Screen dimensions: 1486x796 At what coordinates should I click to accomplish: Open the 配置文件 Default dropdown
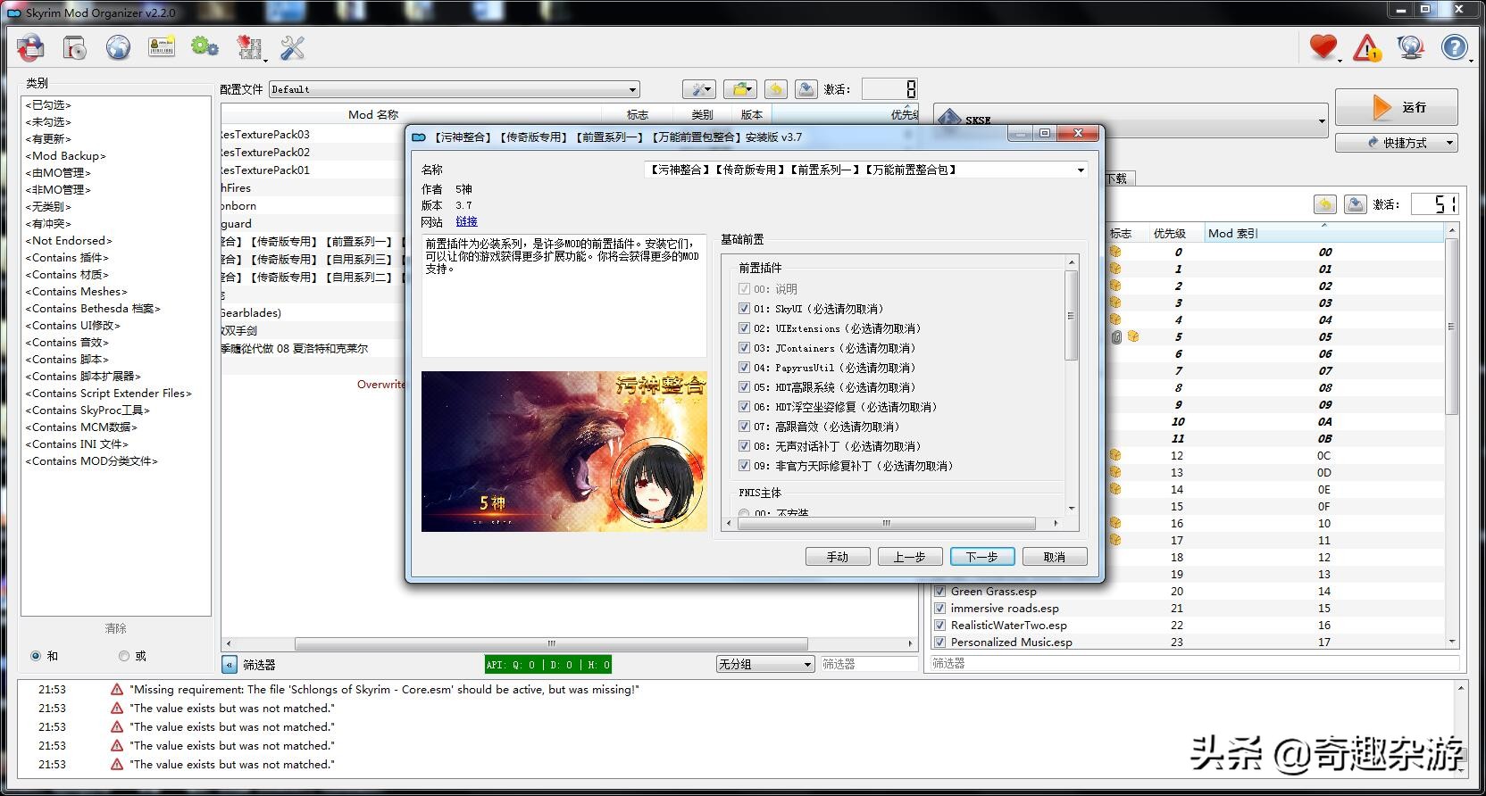(x=455, y=89)
